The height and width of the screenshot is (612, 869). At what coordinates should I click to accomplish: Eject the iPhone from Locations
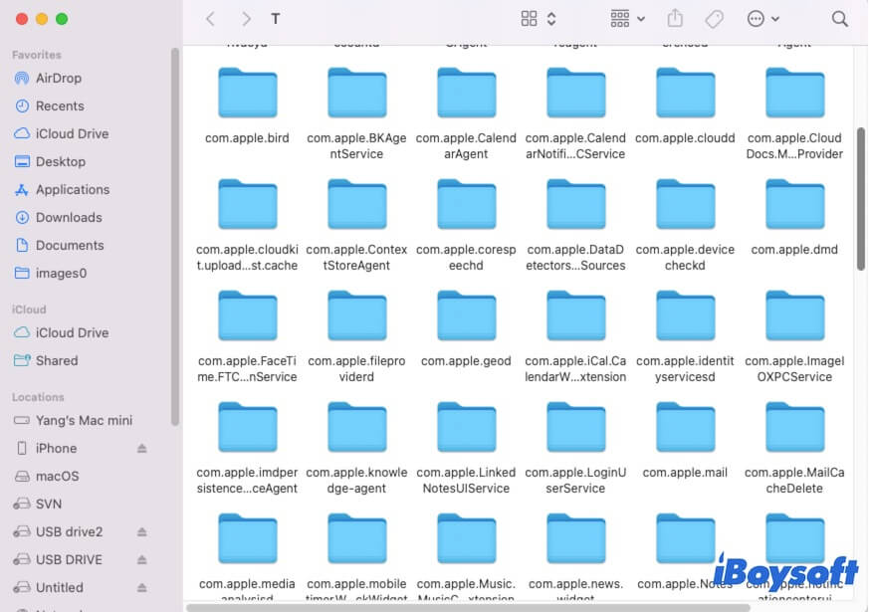pos(140,448)
